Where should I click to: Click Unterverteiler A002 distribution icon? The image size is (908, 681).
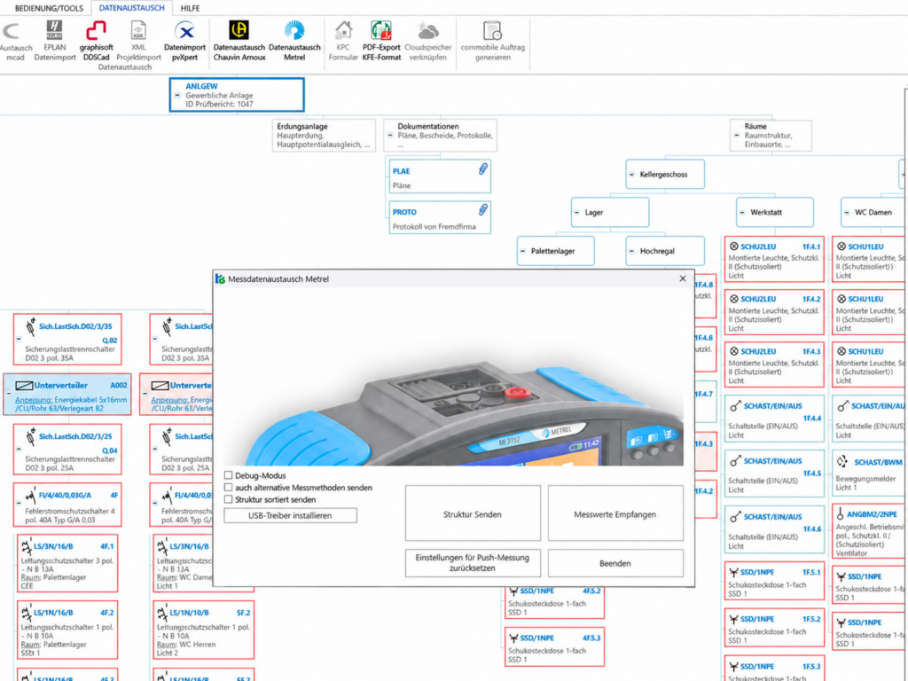pyautogui.click(x=24, y=386)
